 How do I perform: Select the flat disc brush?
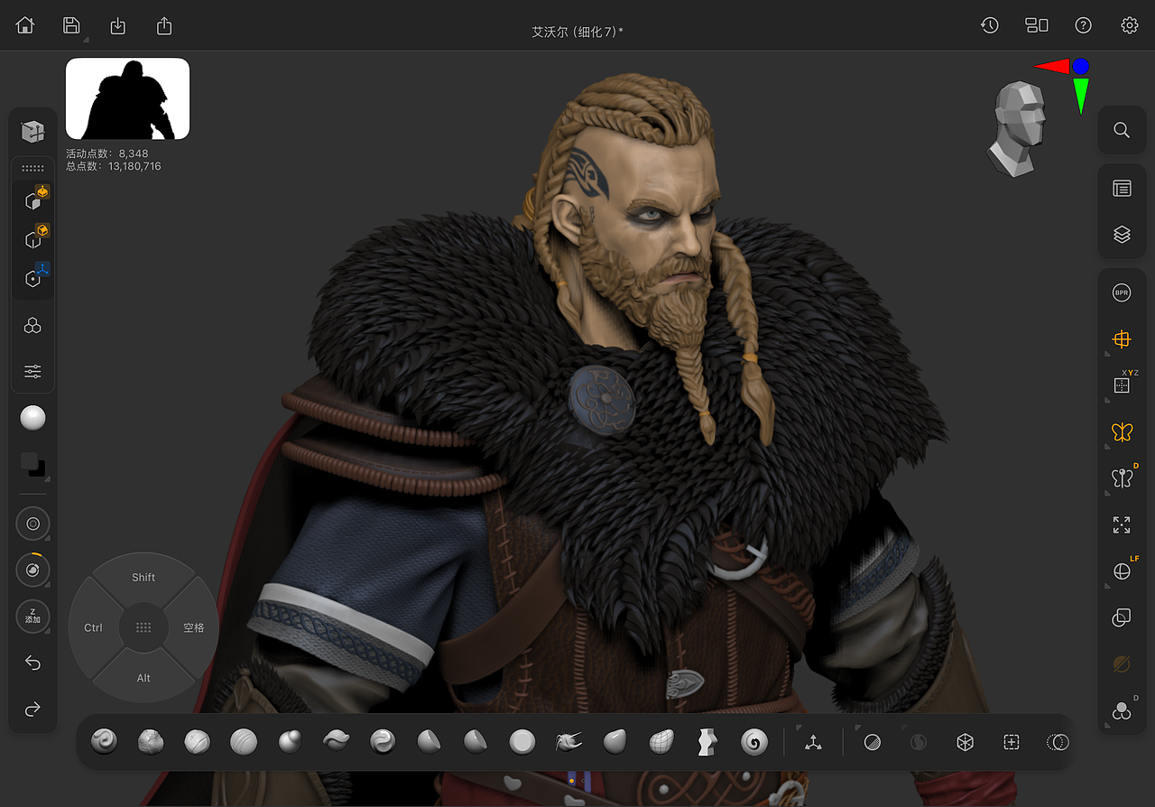[x=522, y=742]
